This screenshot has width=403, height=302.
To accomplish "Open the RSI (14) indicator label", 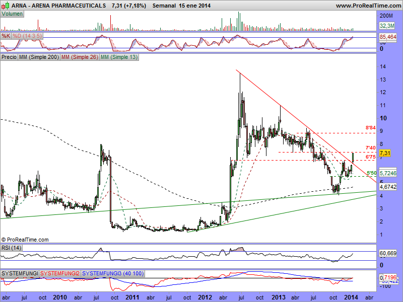I will click(x=11, y=248).
